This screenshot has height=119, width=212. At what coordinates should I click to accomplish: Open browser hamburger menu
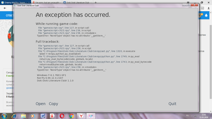coord(188,2)
